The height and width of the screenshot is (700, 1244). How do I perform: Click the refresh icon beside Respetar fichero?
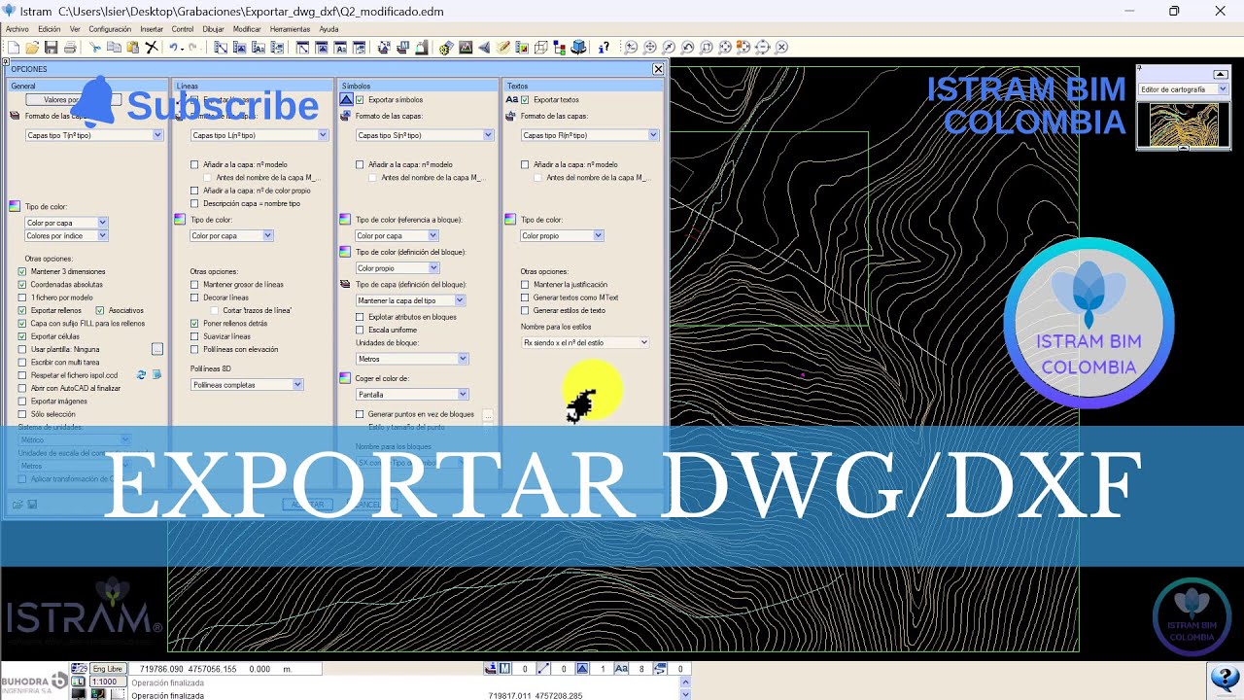point(141,374)
